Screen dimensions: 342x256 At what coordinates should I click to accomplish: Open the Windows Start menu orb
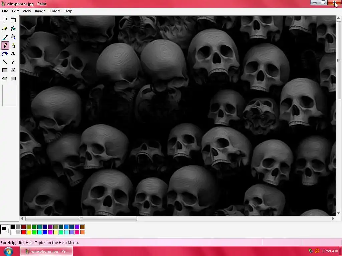(x=8, y=251)
